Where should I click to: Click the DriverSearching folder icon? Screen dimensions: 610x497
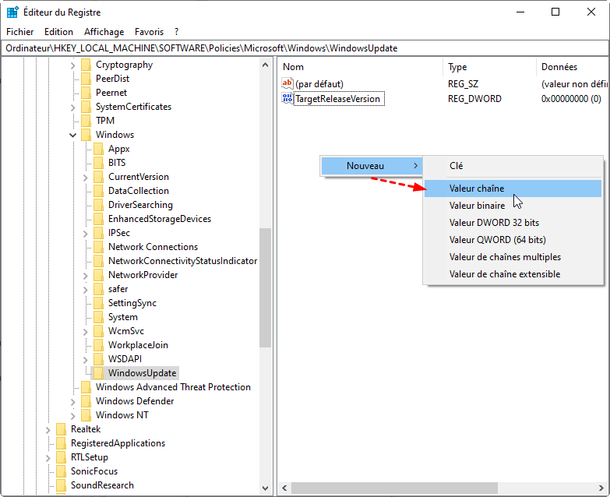point(98,205)
